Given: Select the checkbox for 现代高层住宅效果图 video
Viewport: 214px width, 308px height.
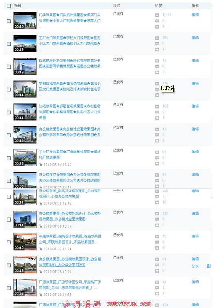Looking at the screenshot, I should [9, 67].
